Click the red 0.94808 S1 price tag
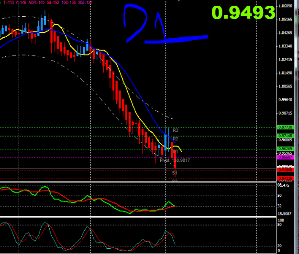The width and height of the screenshot is (299, 254). (x=285, y=170)
